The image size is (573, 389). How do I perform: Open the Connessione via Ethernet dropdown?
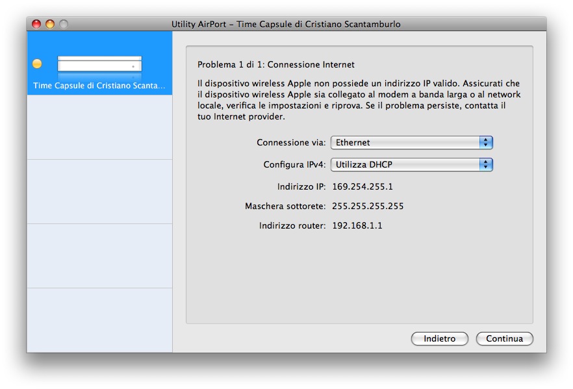pyautogui.click(x=411, y=142)
